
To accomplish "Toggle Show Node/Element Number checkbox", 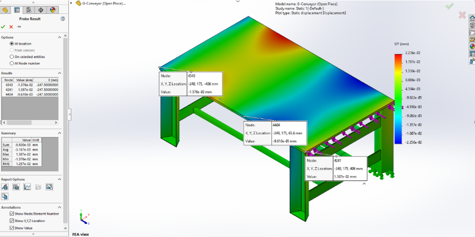I will point(12,213).
